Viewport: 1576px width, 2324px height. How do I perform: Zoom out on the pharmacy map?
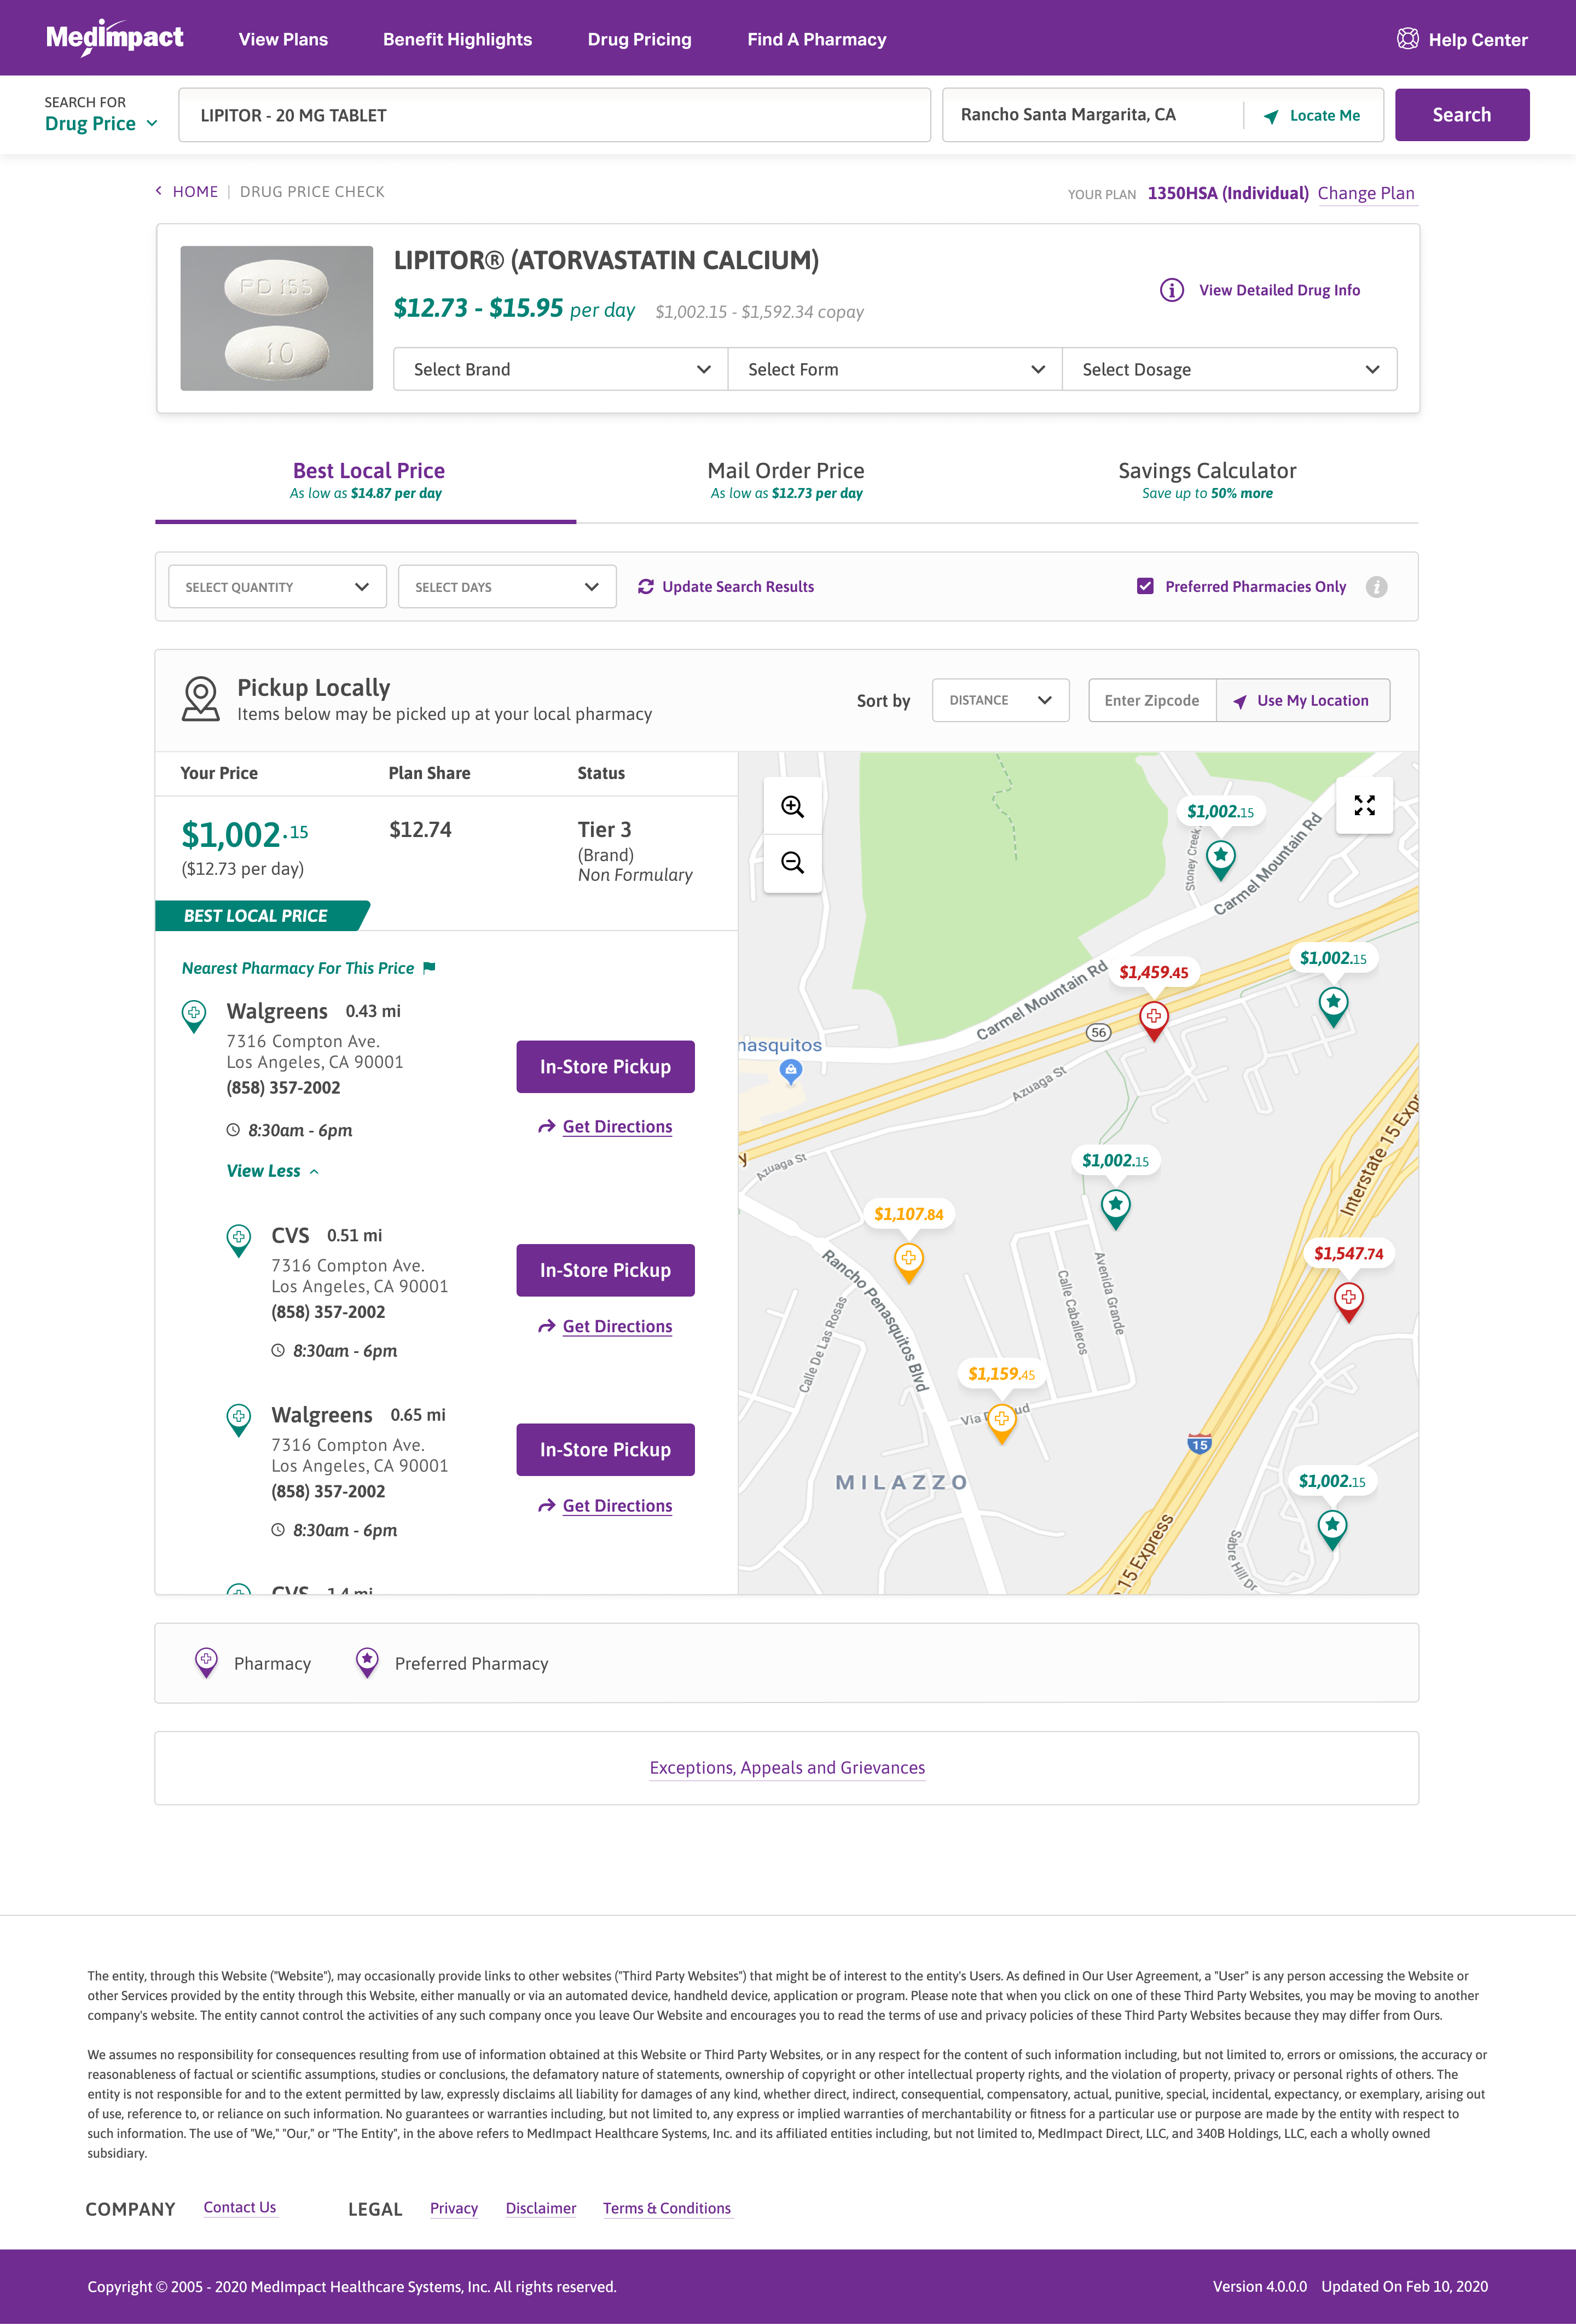793,863
